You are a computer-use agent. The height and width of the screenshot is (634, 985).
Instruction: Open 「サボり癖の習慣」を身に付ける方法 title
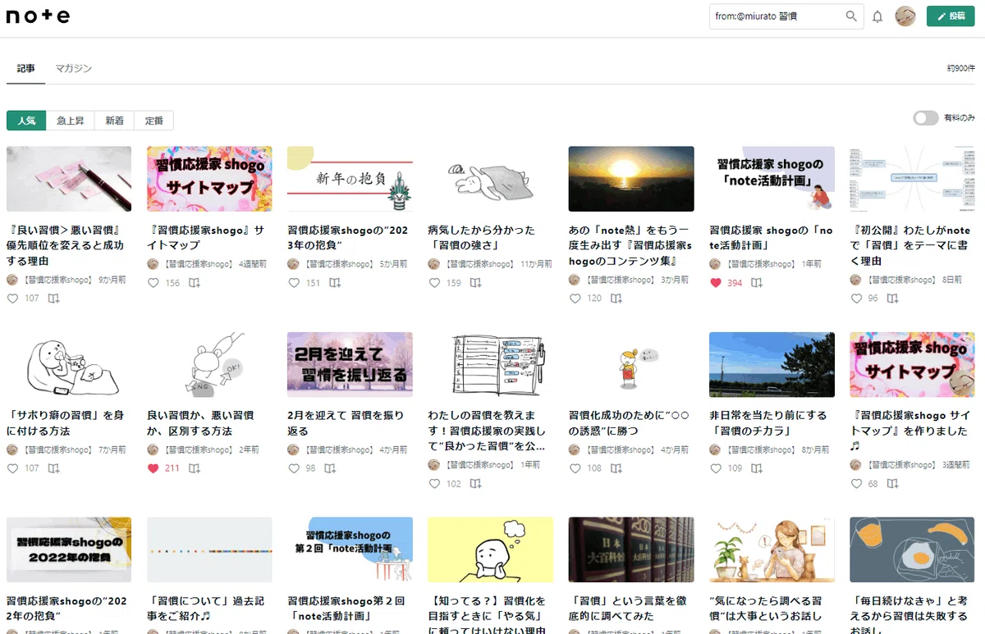coord(65,423)
